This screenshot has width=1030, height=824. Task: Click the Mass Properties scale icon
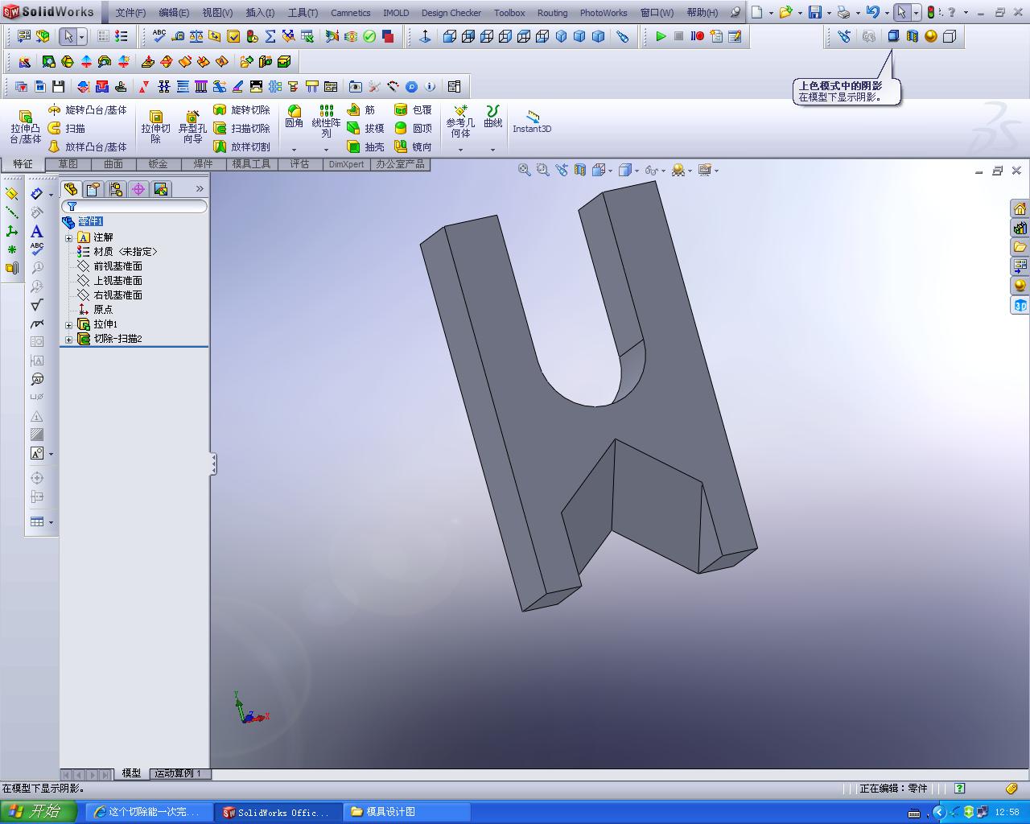[196, 36]
